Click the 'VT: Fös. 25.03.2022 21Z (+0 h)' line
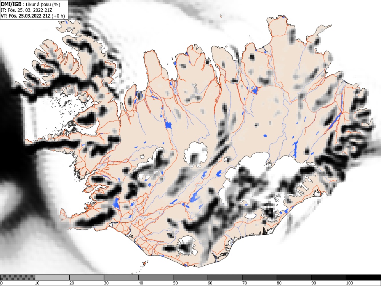 [33, 16]
